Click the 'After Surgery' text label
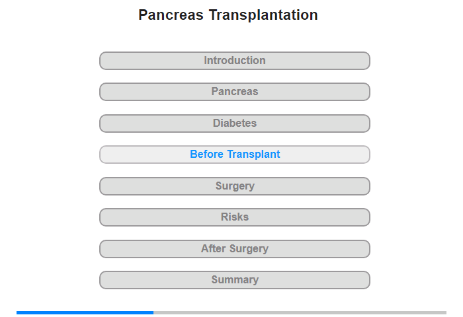463x317 pixels. [x=235, y=248]
